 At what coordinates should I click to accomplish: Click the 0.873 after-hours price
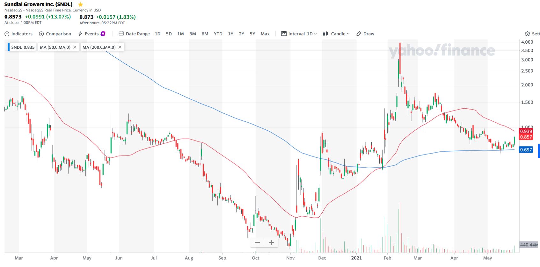click(x=86, y=17)
